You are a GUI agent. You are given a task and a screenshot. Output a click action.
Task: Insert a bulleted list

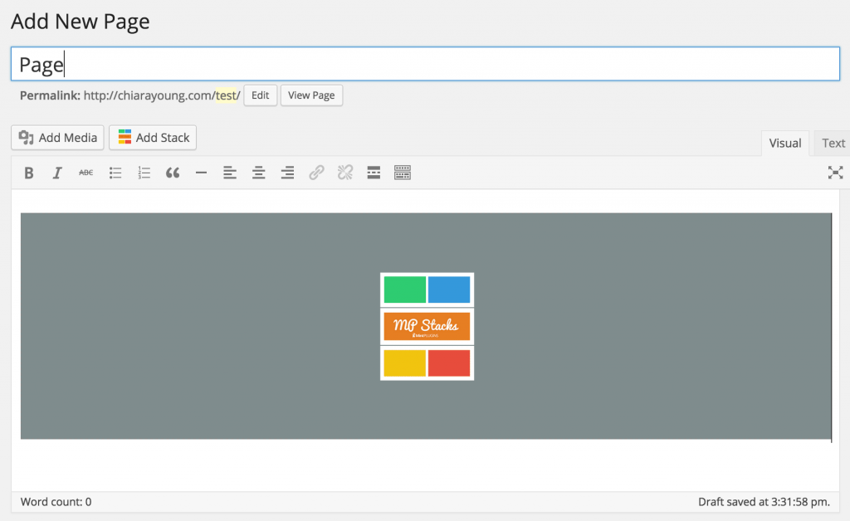point(115,173)
